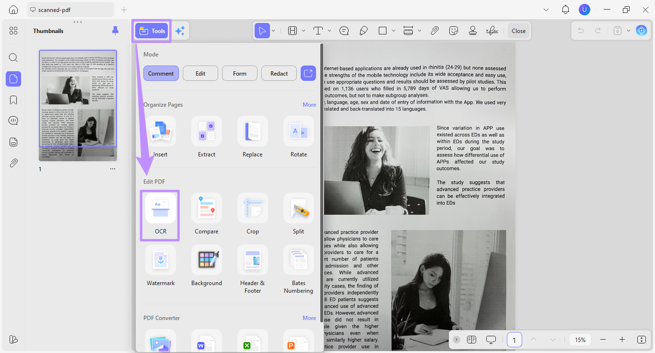Open the stamp tool
Viewport: 655px width, 353px height.
click(x=473, y=31)
